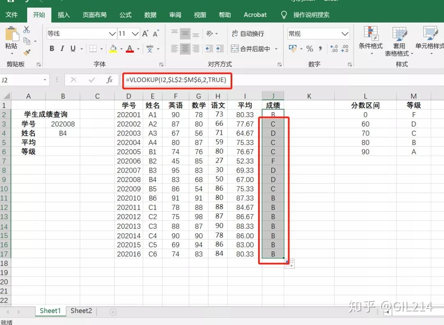The image size is (444, 325).
Task: Apply Percent style from the Number group
Action: 309,49
